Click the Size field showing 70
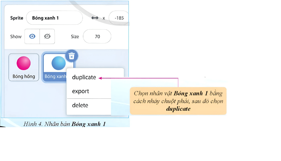281x161 pixels. tap(97, 37)
